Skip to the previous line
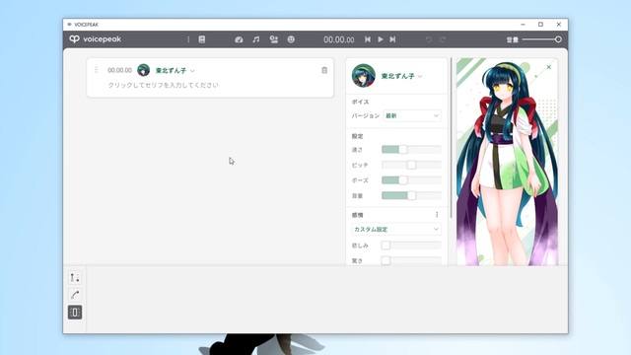Image resolution: width=631 pixels, height=355 pixels. click(368, 39)
